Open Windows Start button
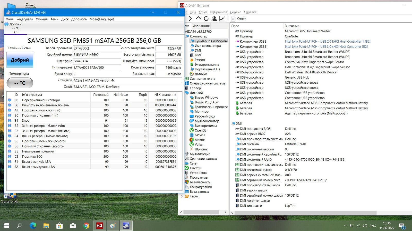Viewport: 412px width, 231px height. coord(6,226)
